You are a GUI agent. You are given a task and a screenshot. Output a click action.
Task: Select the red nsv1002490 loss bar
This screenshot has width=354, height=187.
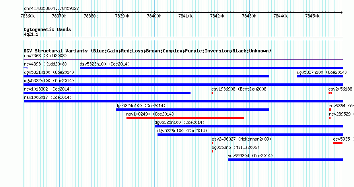click(x=185, y=118)
